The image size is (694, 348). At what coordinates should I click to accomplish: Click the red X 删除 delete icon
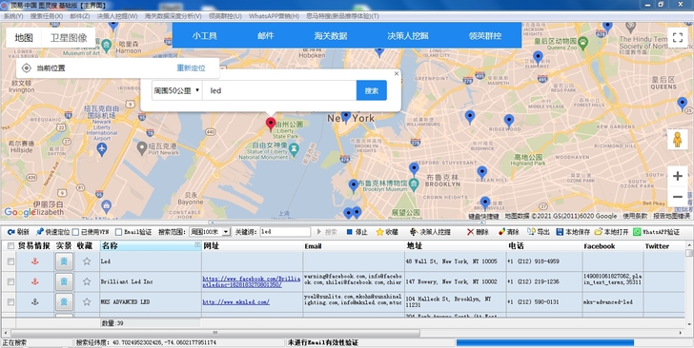470,232
